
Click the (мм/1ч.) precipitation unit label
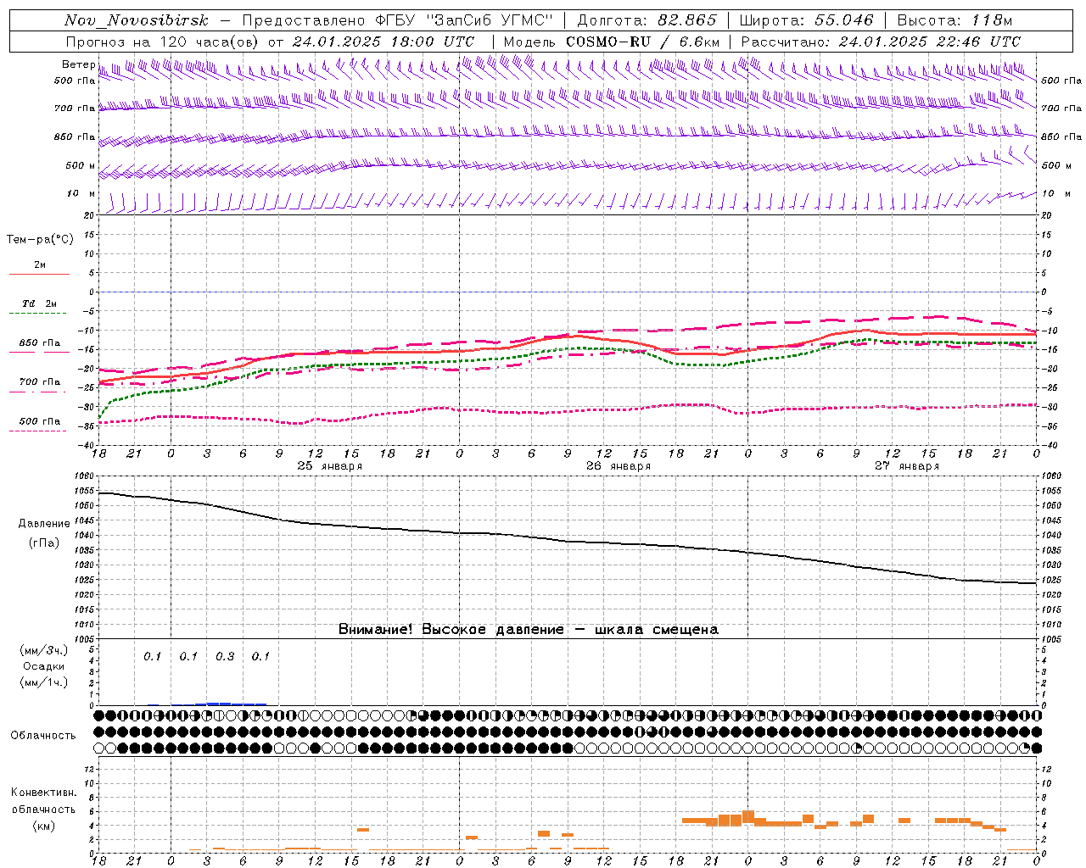point(44,682)
